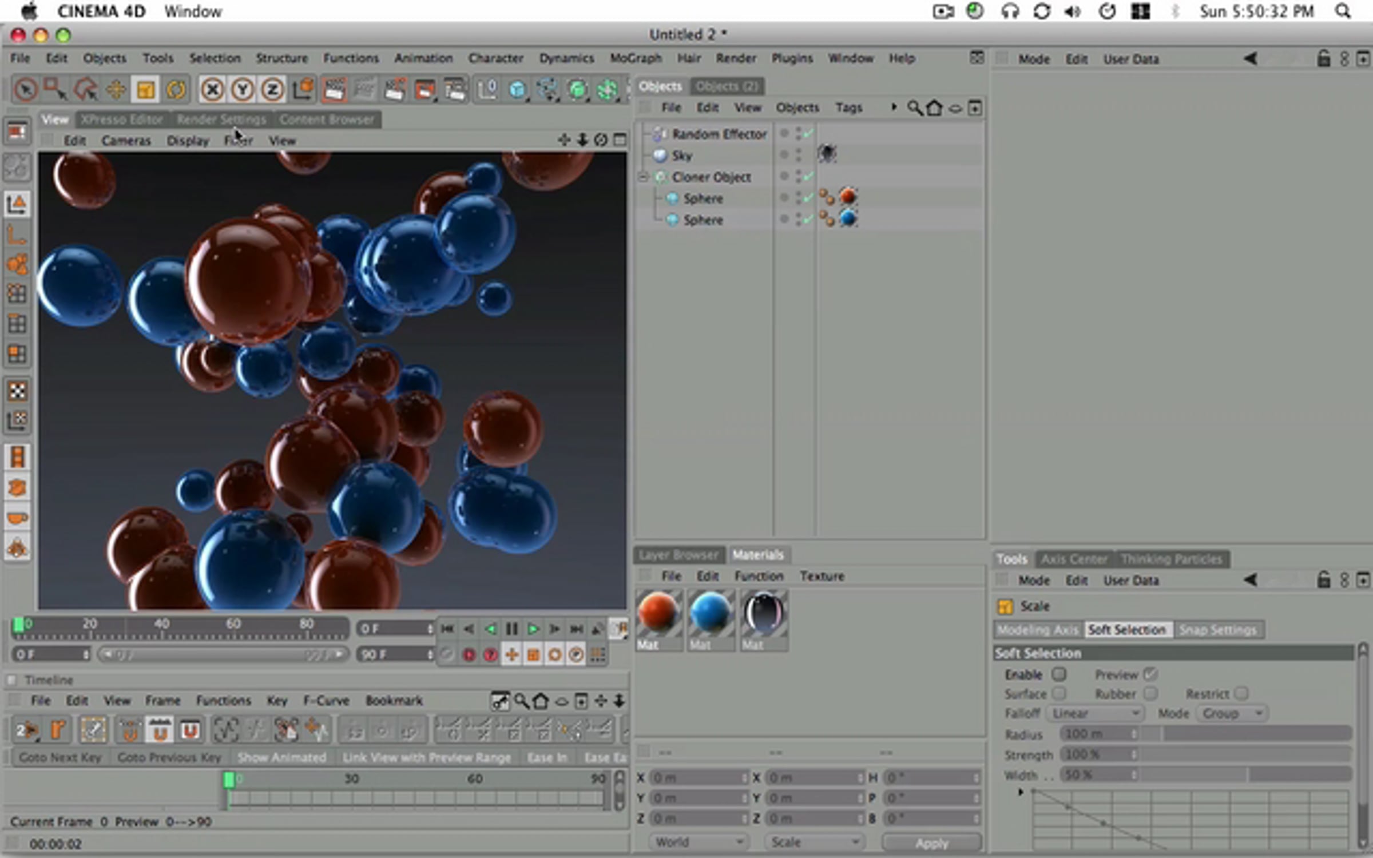Open the MoGraph menu
1373x858 pixels.
click(636, 58)
